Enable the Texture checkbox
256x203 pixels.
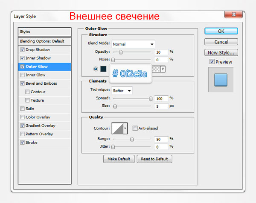[27, 100]
